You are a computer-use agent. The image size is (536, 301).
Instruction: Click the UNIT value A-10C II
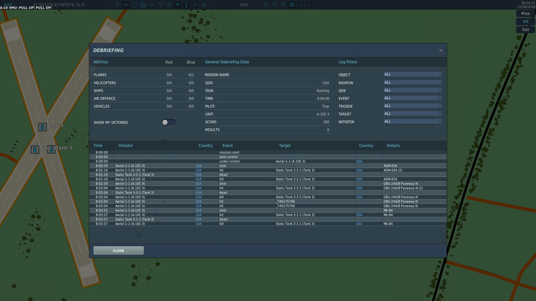tap(323, 114)
